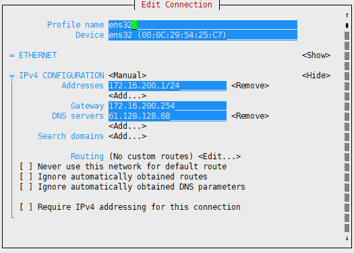
Task: Add another DNS server
Action: point(127,126)
